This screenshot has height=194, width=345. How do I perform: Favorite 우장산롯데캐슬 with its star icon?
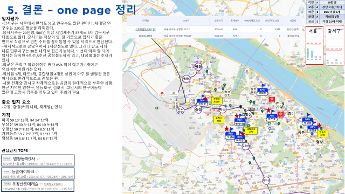click(x=41, y=184)
